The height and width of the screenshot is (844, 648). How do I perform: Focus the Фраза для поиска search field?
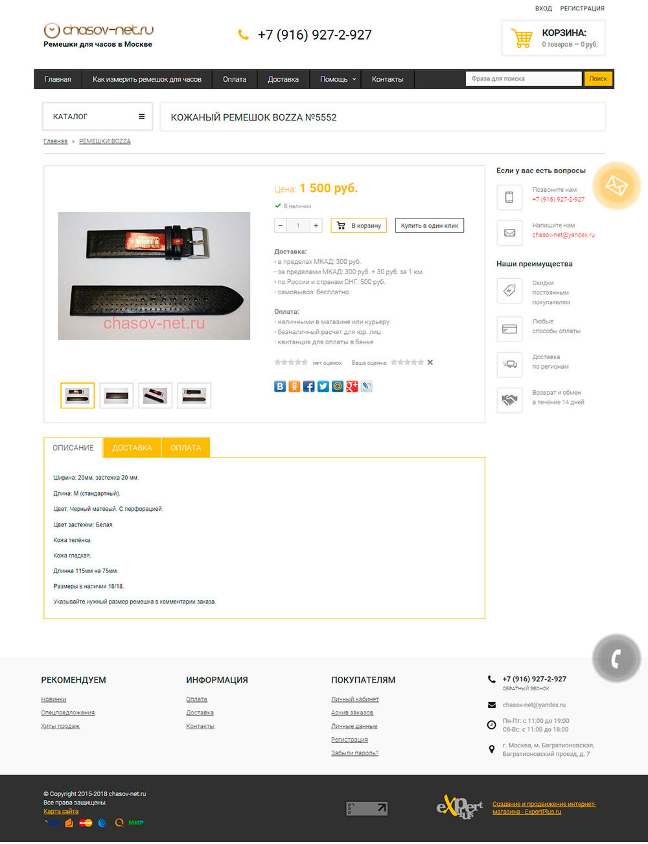[524, 78]
